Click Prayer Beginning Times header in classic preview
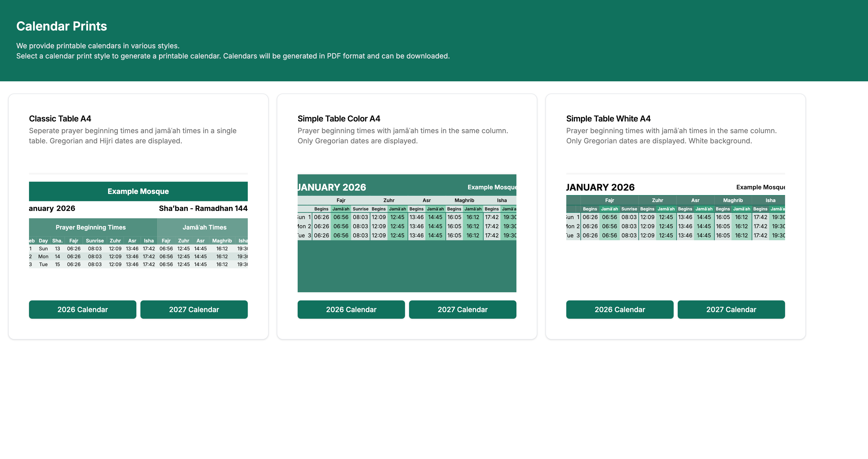Image resolution: width=868 pixels, height=459 pixels. point(91,227)
